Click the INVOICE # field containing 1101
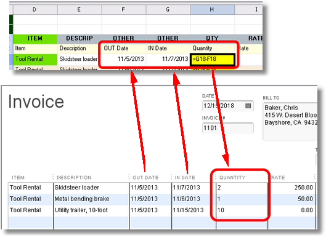326x238 pixels. click(x=227, y=128)
